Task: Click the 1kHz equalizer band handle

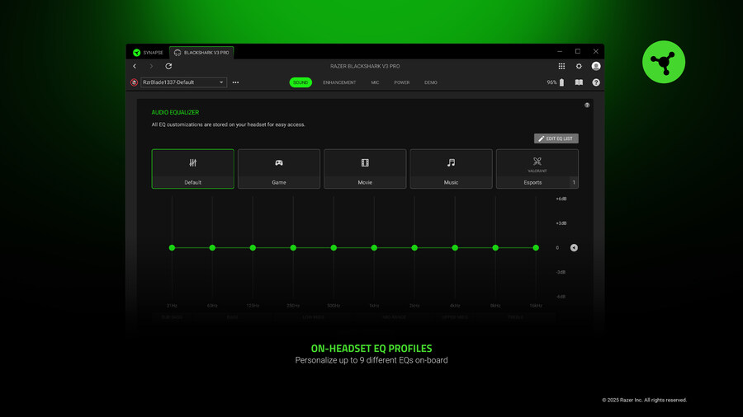Action: pyautogui.click(x=374, y=248)
